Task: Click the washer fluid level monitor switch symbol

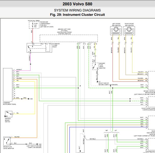Action: pyautogui.click(x=95, y=66)
